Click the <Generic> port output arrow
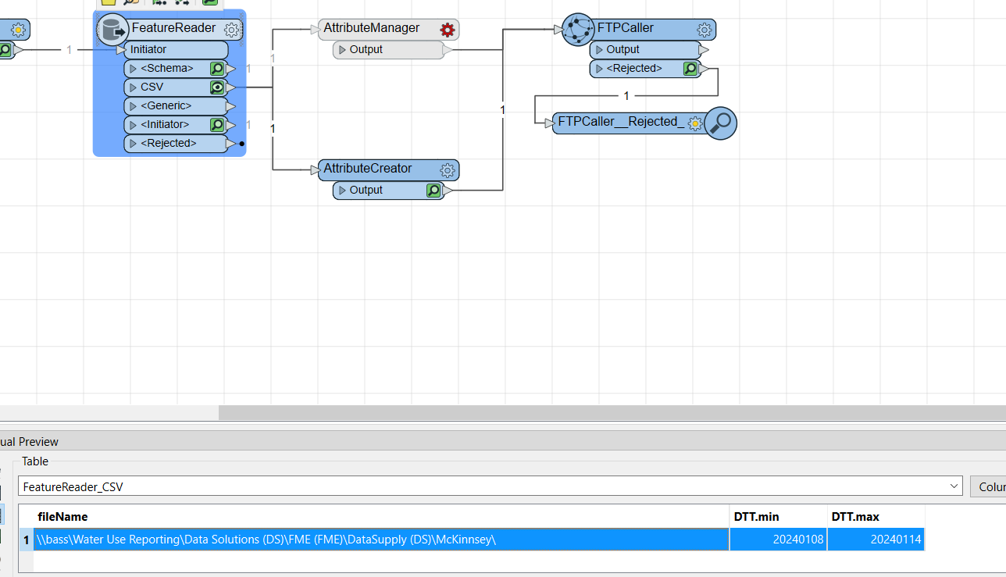The width and height of the screenshot is (1006, 577). coord(230,106)
